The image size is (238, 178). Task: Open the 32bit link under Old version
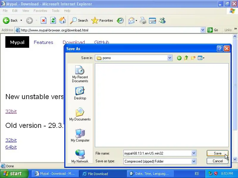click(11, 140)
